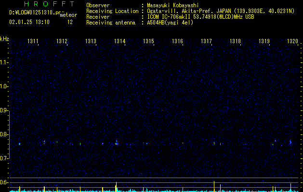303x192 pixels.
Task: Select observer name Masayuki Kobayashi
Action: click(173, 5)
